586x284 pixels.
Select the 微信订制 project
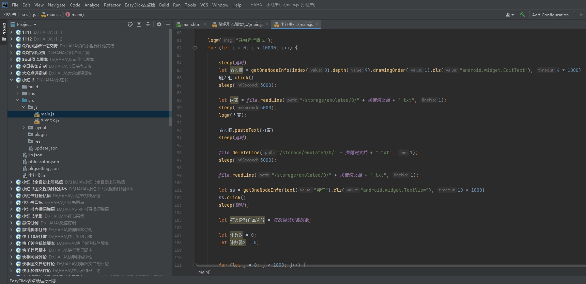30,223
